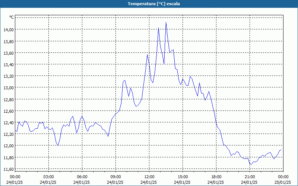
Task: Click the end of the curve at the right edge
Action: tap(281, 150)
